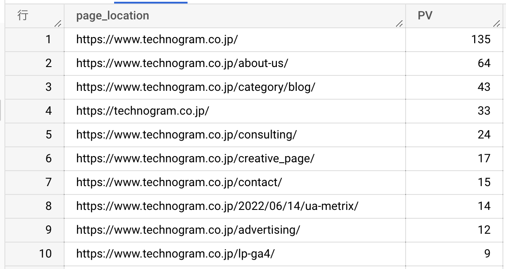Viewport: 506px width, 269px height.
Task: Click the 行 column resize handle icon
Action: [58, 23]
